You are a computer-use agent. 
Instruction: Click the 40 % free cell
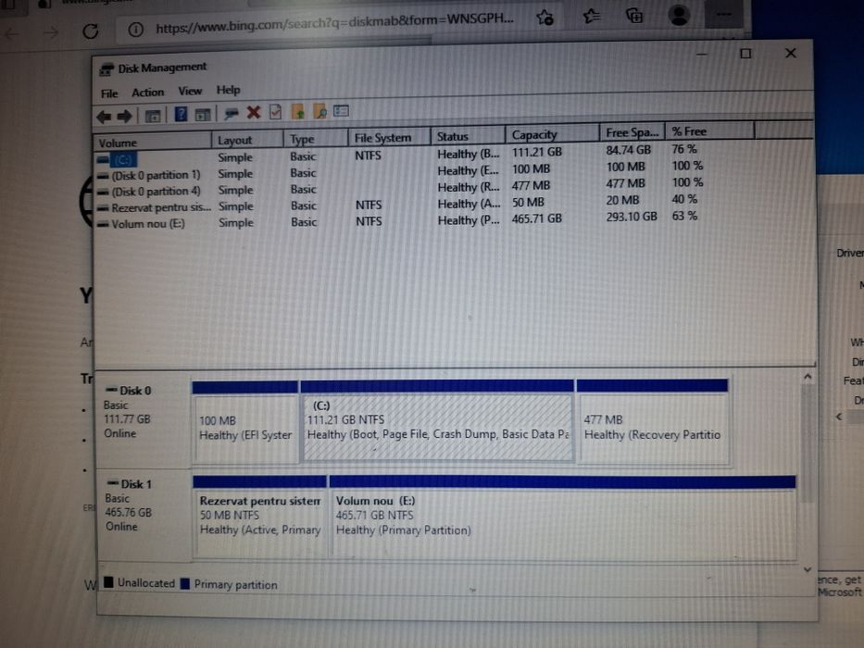click(x=684, y=199)
